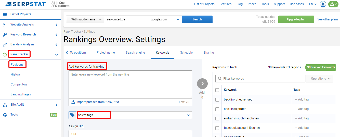Screen dimensions: 340x137
Task: Switch to the Project name tab
Action: click(x=106, y=53)
